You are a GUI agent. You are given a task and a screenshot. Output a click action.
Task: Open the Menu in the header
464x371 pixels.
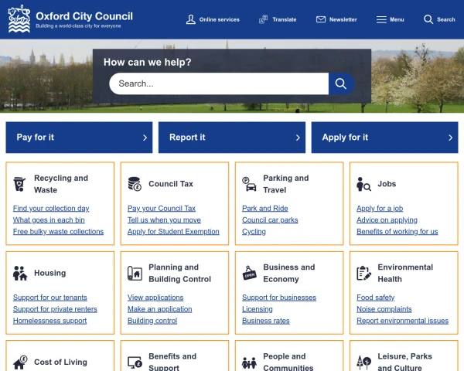tap(390, 19)
